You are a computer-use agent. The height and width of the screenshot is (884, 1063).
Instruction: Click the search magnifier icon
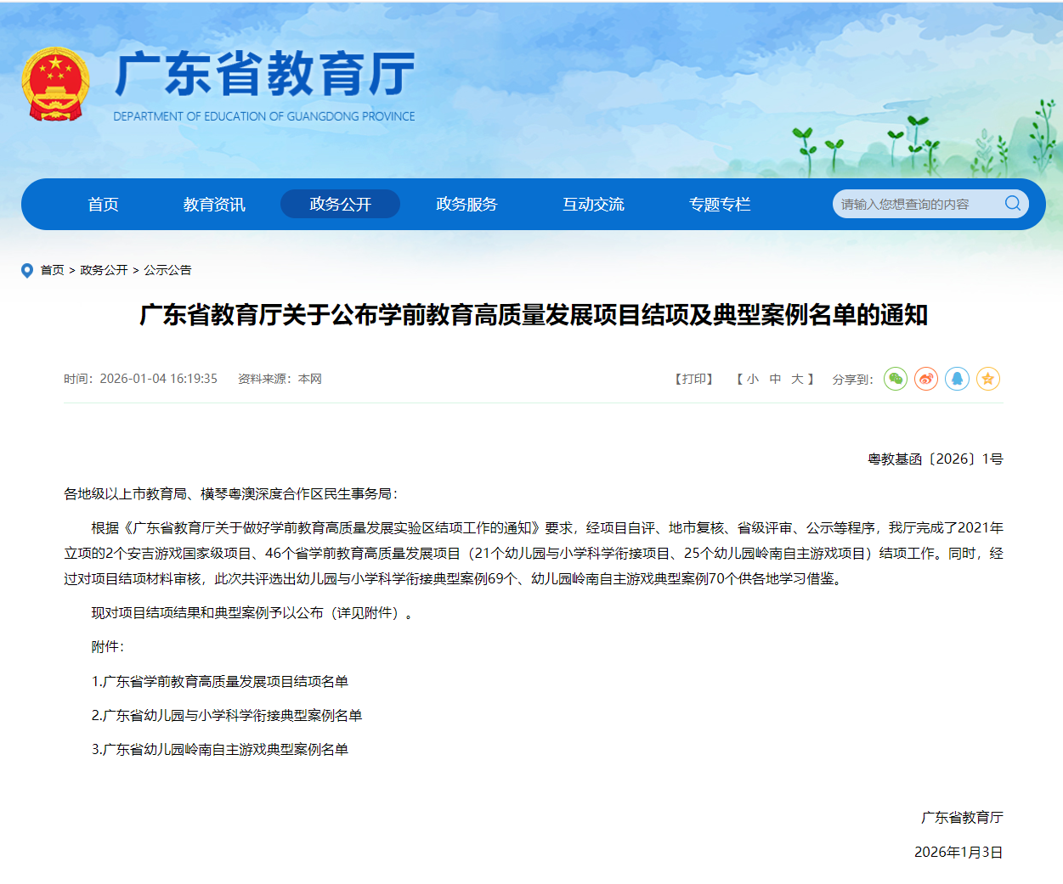[x=1013, y=204]
